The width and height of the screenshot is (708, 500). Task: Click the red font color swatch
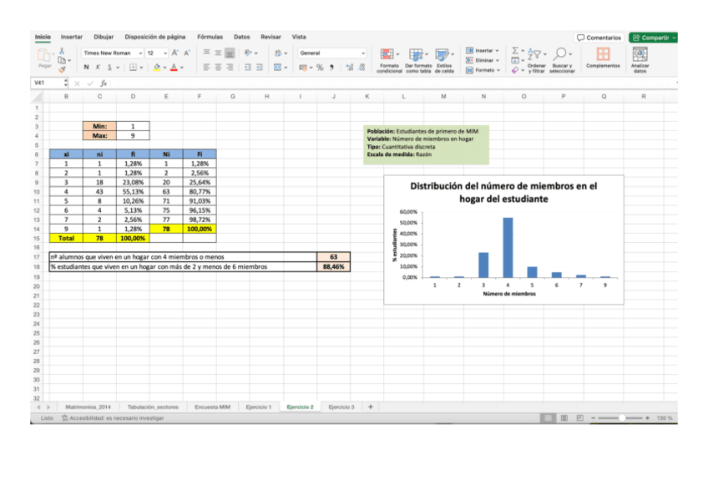click(172, 67)
